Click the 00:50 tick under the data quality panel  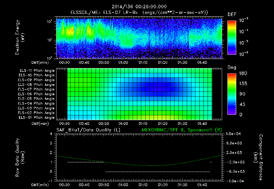pyautogui.click(x=104, y=185)
